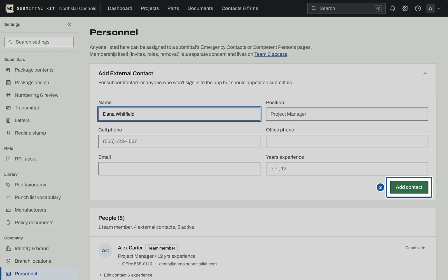Open Package contents settings
448x280 pixels.
pyautogui.click(x=39, y=70)
